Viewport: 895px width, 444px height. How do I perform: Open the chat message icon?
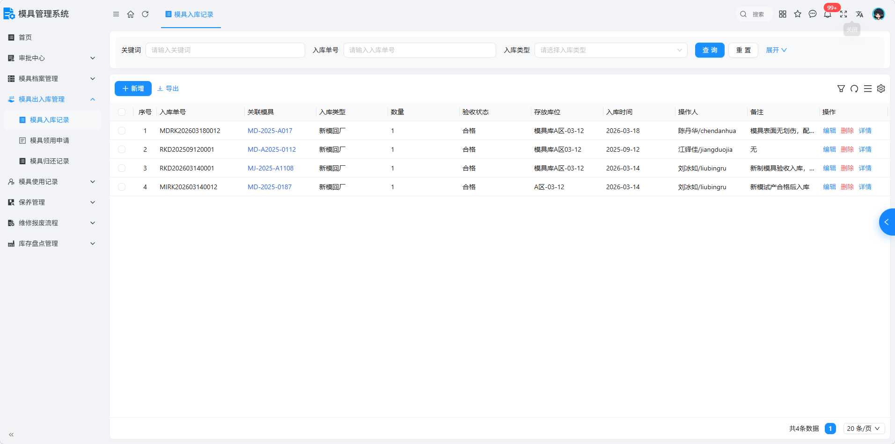(813, 14)
